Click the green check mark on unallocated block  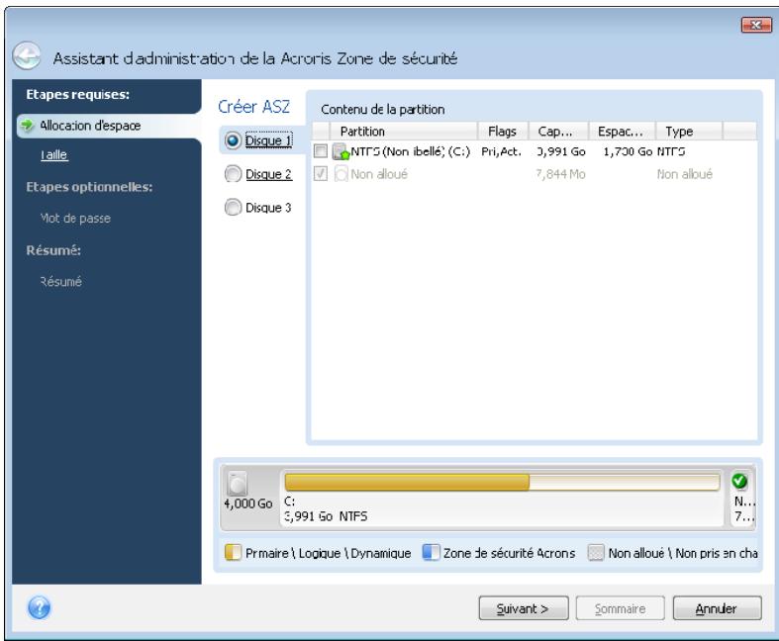739,481
